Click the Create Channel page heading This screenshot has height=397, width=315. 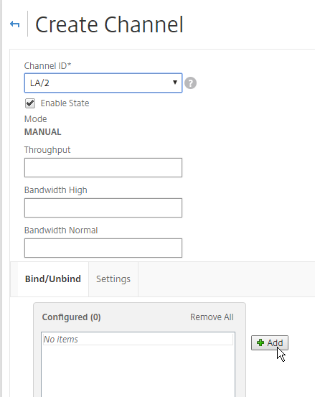pyautogui.click(x=109, y=24)
